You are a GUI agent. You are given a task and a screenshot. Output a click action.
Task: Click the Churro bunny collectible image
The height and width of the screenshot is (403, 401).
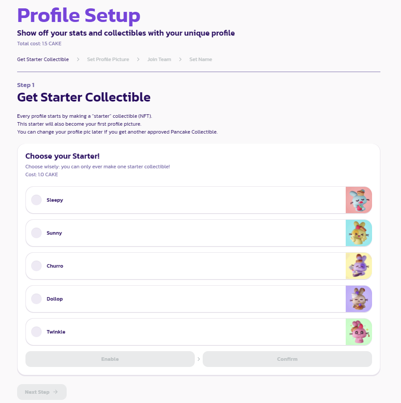tap(358, 266)
